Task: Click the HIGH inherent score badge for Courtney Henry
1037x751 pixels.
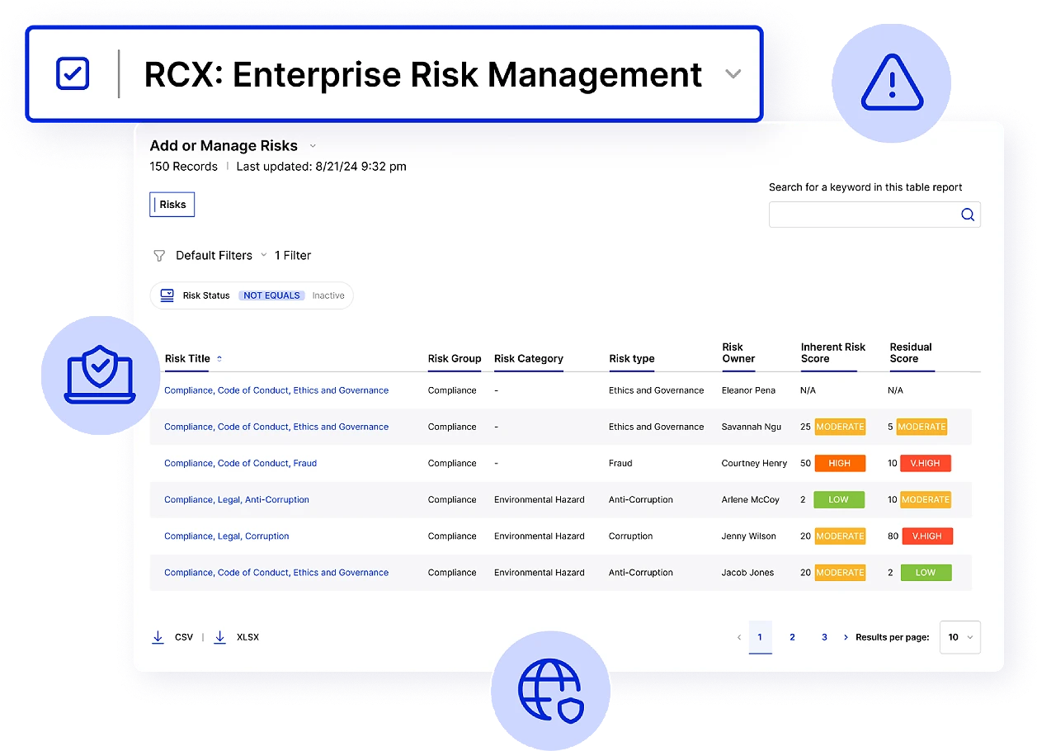Action: tap(840, 463)
